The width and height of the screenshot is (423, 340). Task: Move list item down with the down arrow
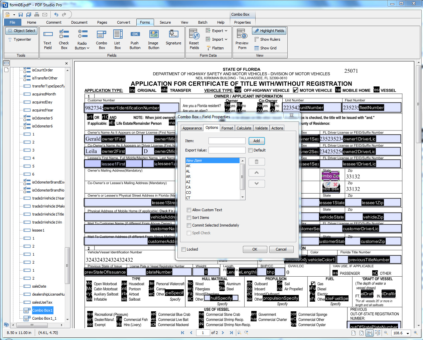coord(257,184)
